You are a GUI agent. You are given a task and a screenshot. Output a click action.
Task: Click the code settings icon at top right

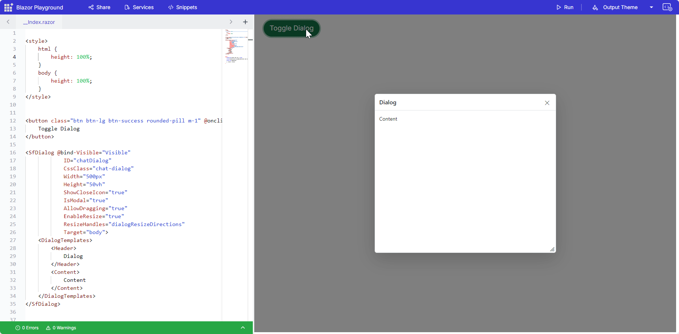(x=667, y=7)
